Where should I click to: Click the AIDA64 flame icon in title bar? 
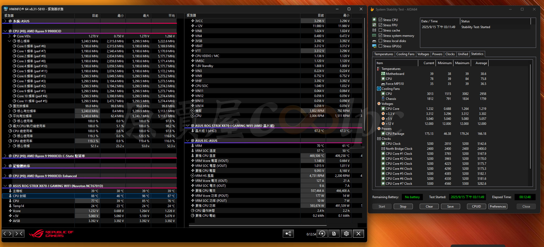click(372, 9)
